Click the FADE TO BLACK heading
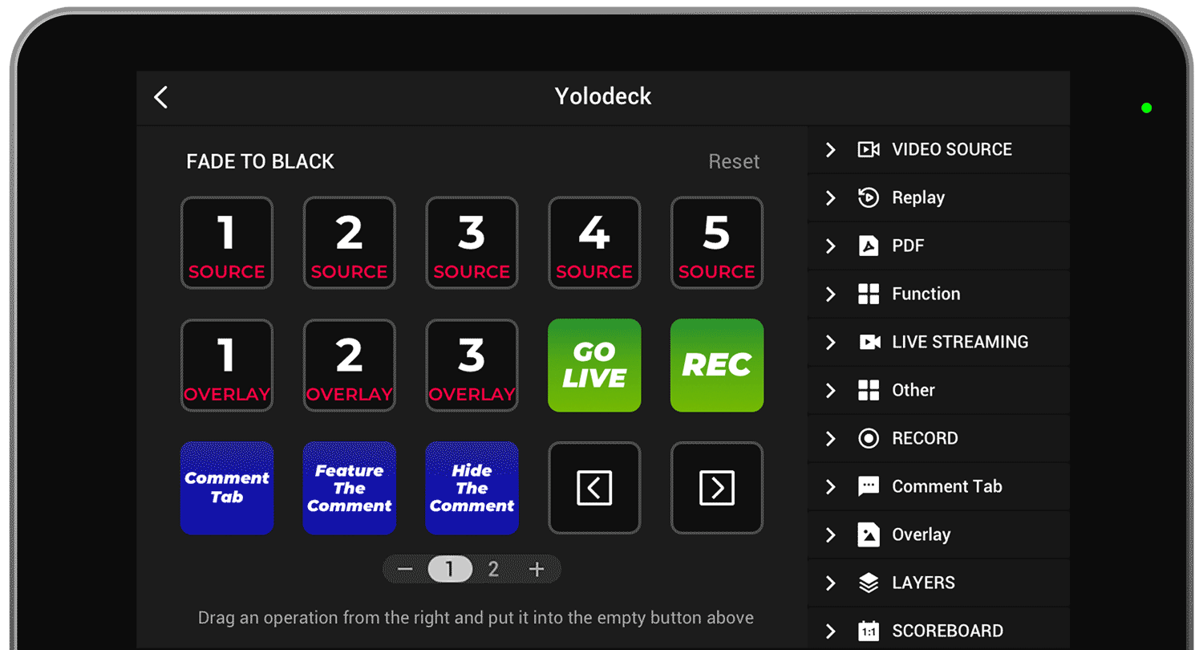This screenshot has width=1203, height=650. (260, 162)
